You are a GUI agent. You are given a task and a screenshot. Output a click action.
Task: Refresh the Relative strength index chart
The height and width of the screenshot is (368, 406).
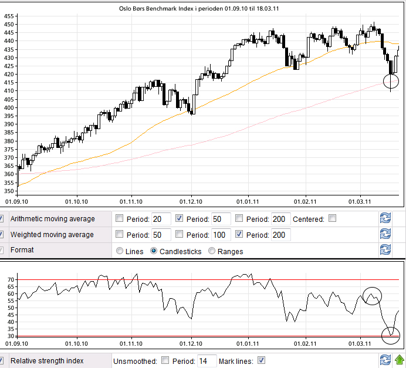[385, 360]
